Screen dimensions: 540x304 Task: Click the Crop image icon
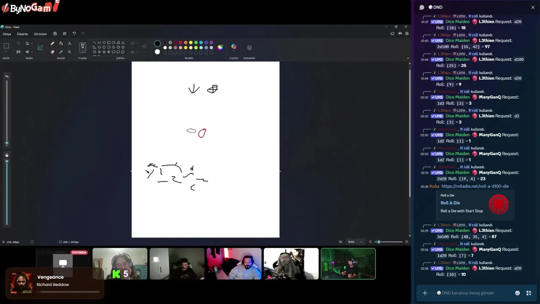18,43
